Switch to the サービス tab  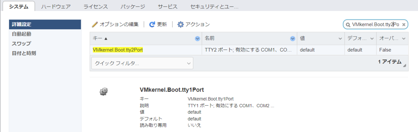click(168, 7)
